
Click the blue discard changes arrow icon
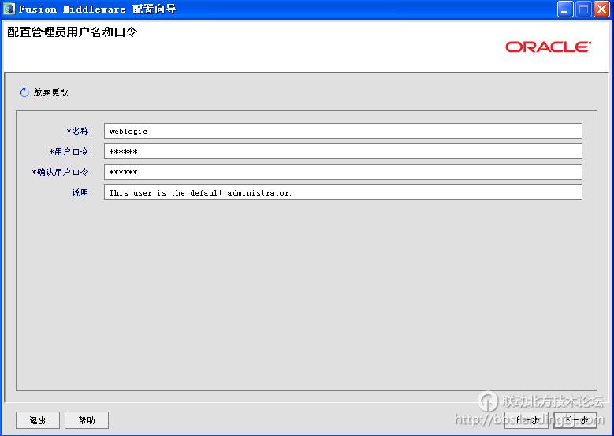(x=24, y=92)
